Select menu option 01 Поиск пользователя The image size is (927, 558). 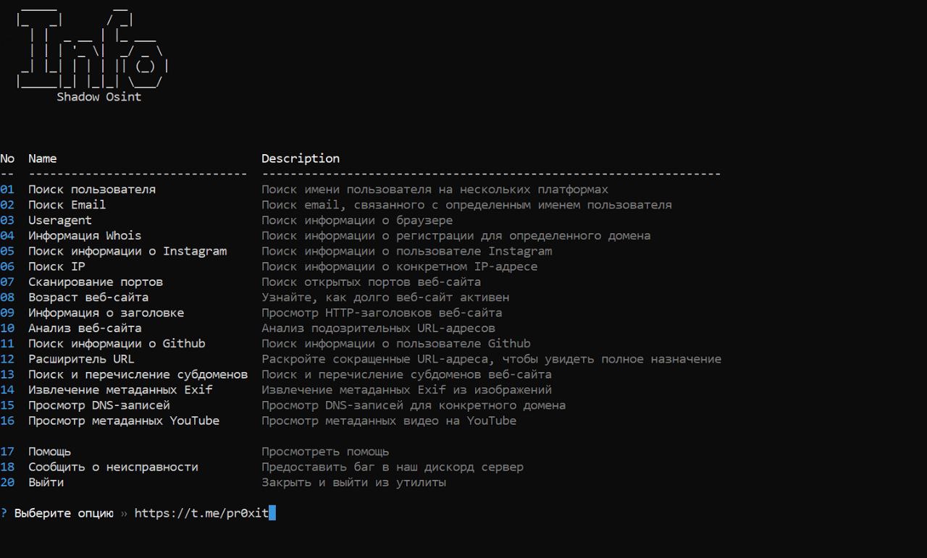[92, 190]
